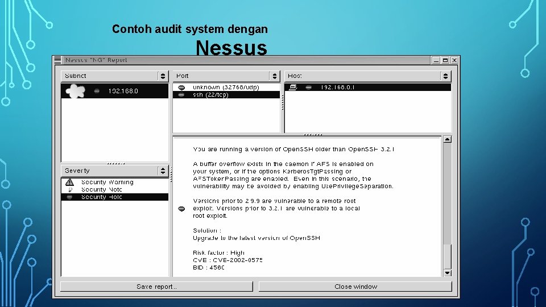Click the computer icon in the 192.168.0.1 host row
The height and width of the screenshot is (307, 546).
click(293, 87)
